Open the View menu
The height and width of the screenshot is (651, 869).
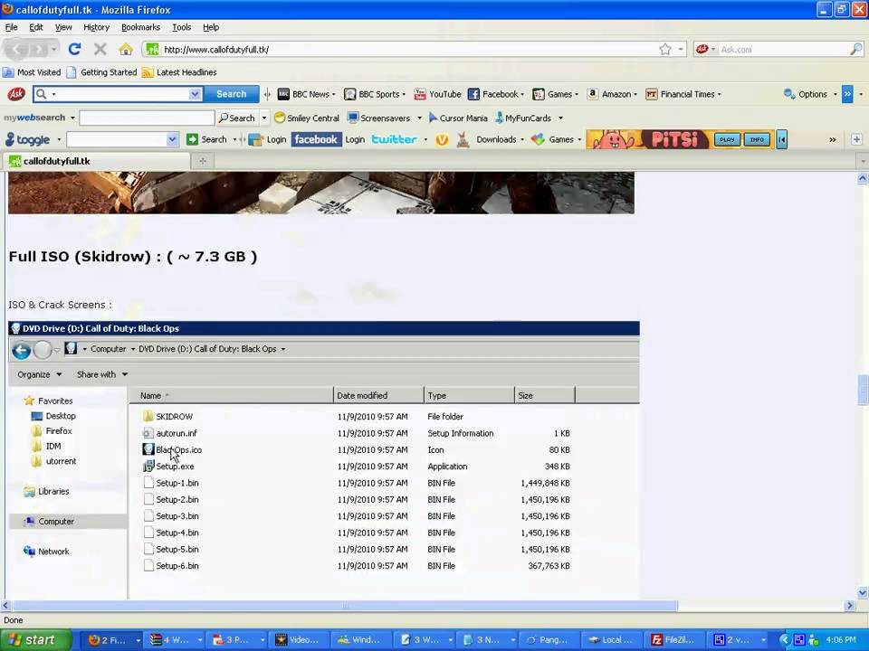[x=63, y=27]
